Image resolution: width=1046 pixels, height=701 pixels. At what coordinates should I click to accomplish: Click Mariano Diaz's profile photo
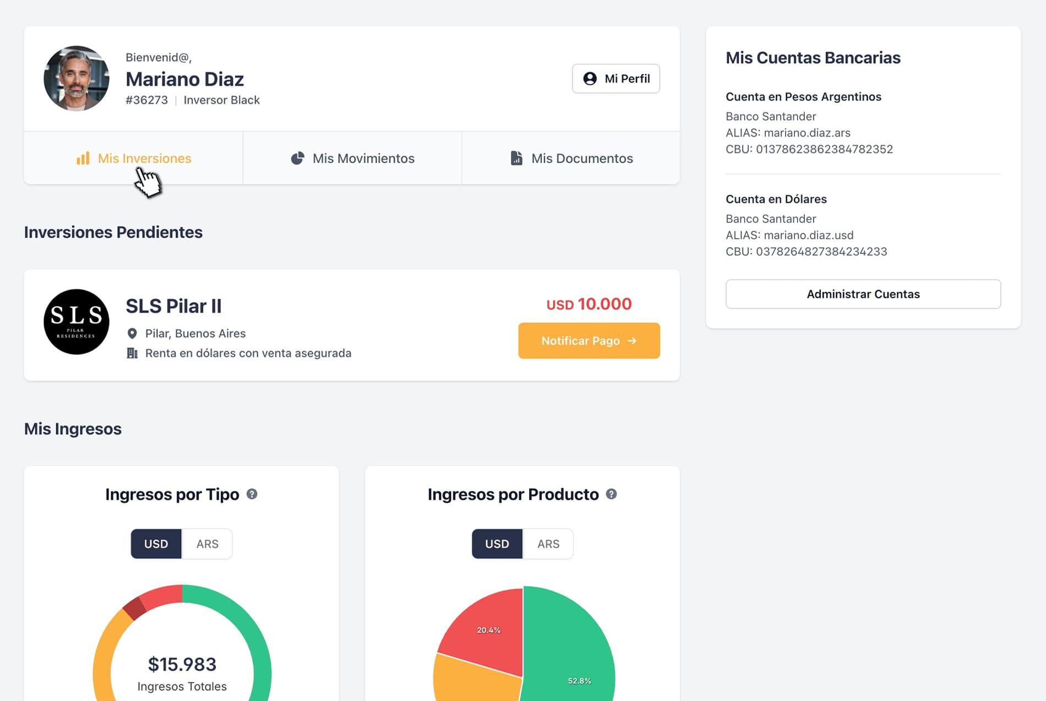[77, 79]
